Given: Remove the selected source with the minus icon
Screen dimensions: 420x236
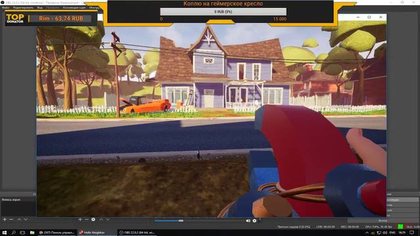Looking at the screenshot, I should click(87, 220).
